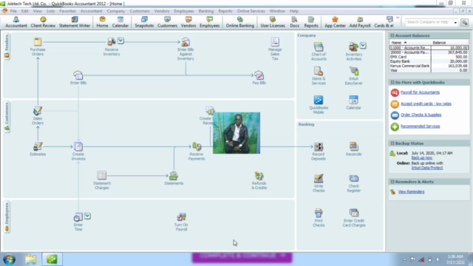Open Chart of Accounts

pyautogui.click(x=319, y=47)
